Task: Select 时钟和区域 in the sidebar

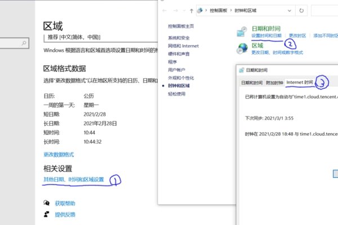Action: point(179,85)
